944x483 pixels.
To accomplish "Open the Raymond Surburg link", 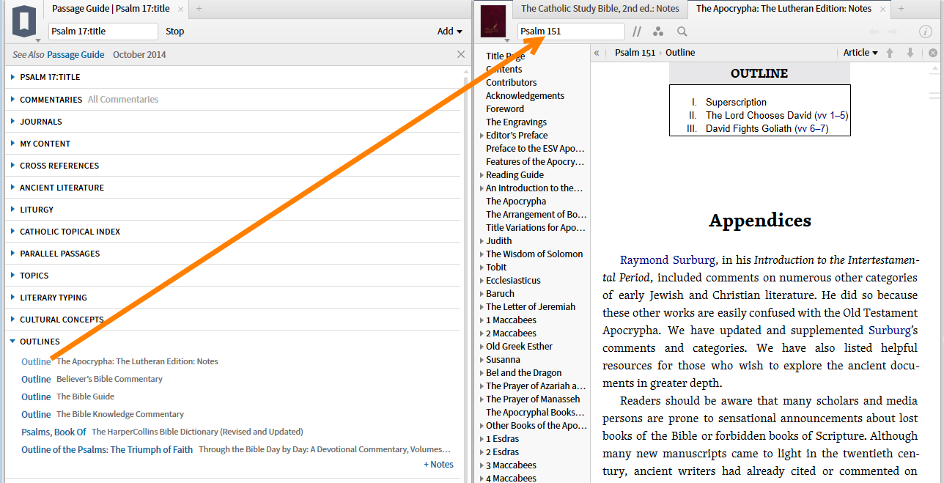I will [668, 259].
